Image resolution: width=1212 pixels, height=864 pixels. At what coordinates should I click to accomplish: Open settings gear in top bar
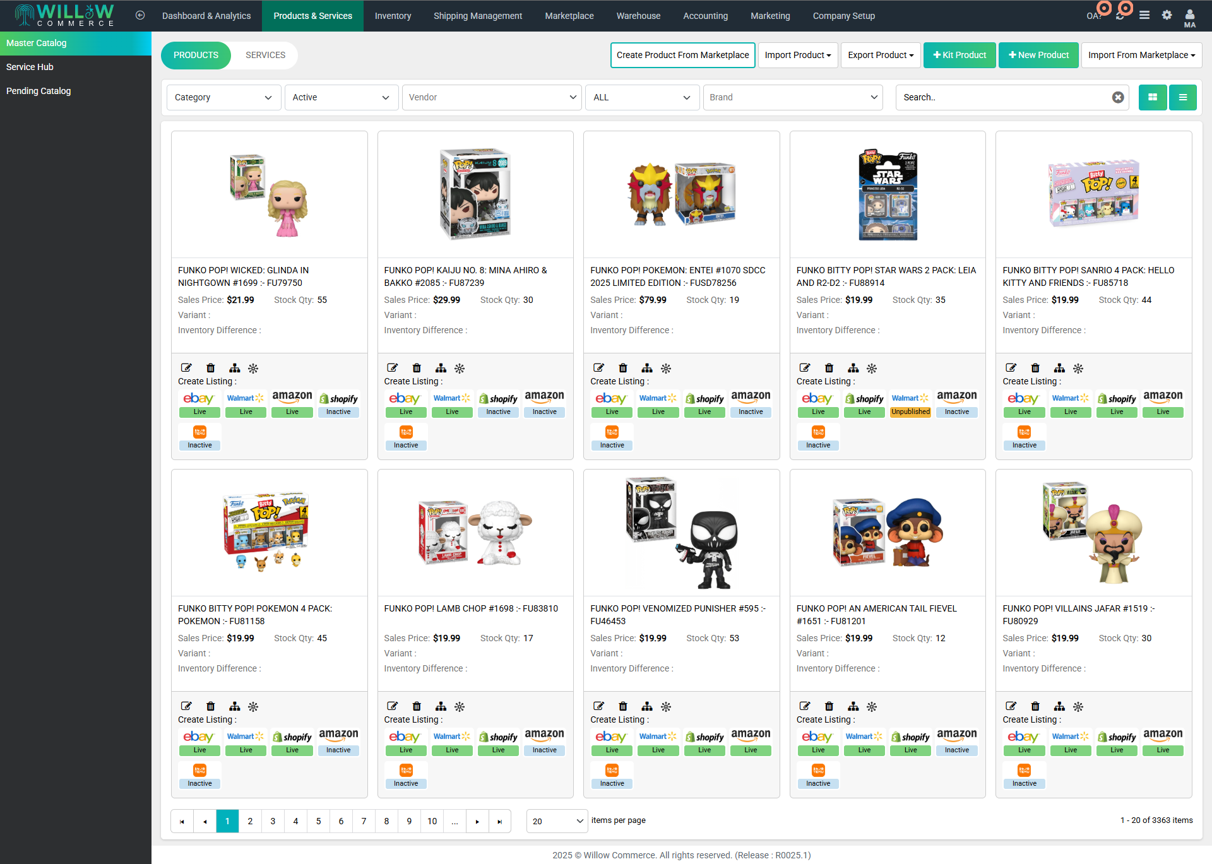[1167, 15]
